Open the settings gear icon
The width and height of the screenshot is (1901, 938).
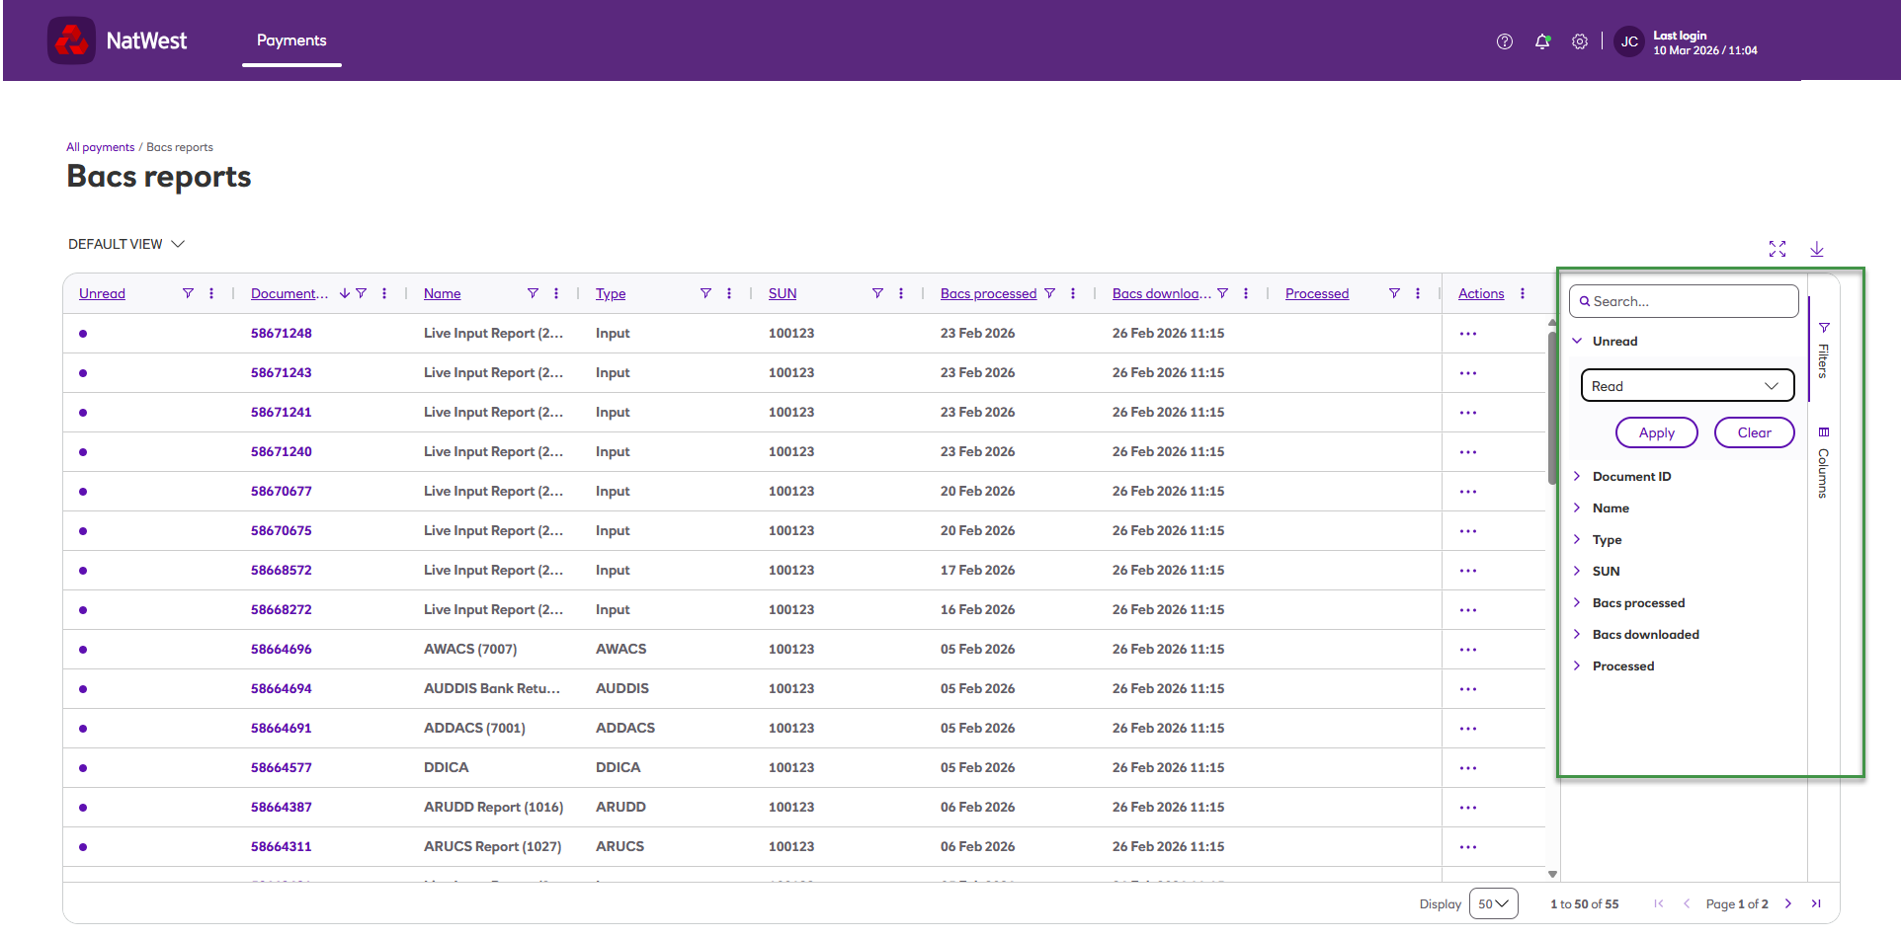pyautogui.click(x=1580, y=41)
